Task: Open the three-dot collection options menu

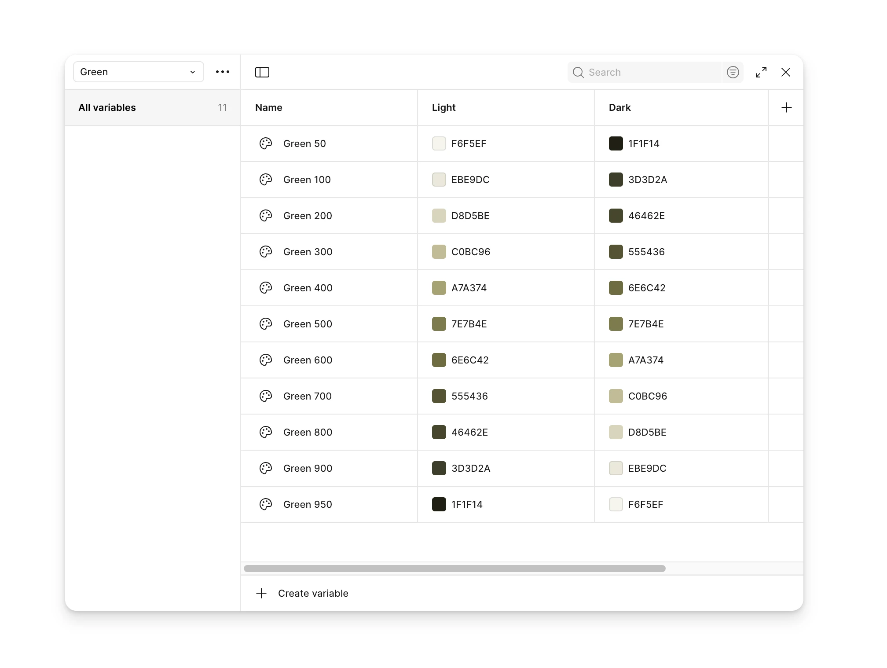Action: [223, 72]
